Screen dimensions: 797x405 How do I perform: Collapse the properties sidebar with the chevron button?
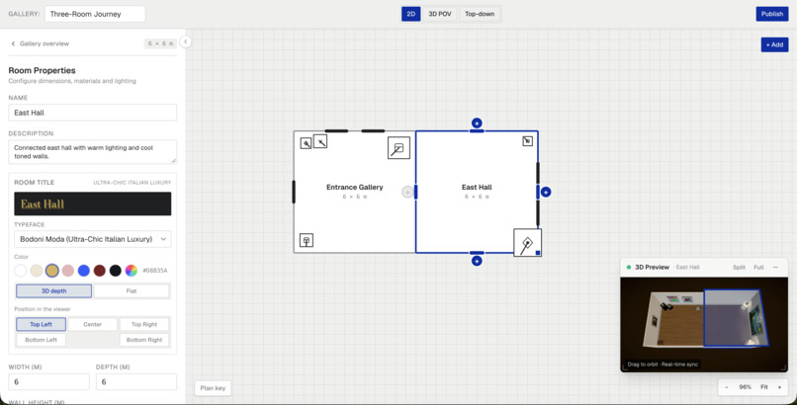pyautogui.click(x=186, y=41)
